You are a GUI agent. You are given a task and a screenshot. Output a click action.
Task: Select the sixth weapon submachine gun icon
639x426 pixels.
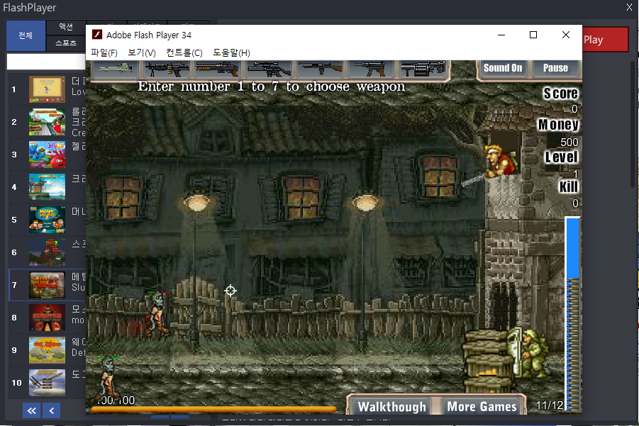click(370, 69)
